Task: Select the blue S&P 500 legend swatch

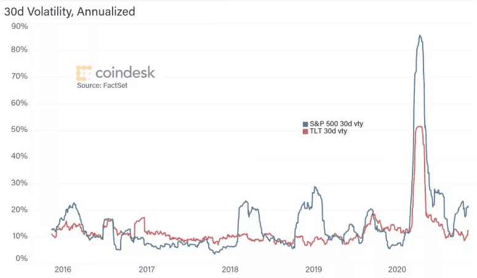Action: point(305,124)
